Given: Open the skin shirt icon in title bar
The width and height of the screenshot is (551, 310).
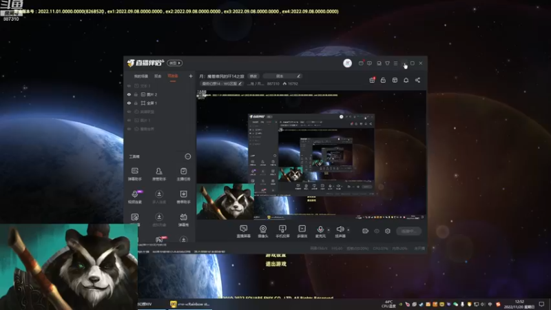Looking at the screenshot, I should click(387, 63).
